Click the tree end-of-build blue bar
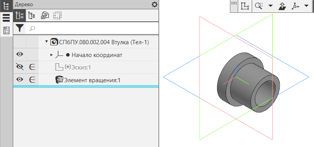Screen dimensions: 314x147 tap(86, 86)
